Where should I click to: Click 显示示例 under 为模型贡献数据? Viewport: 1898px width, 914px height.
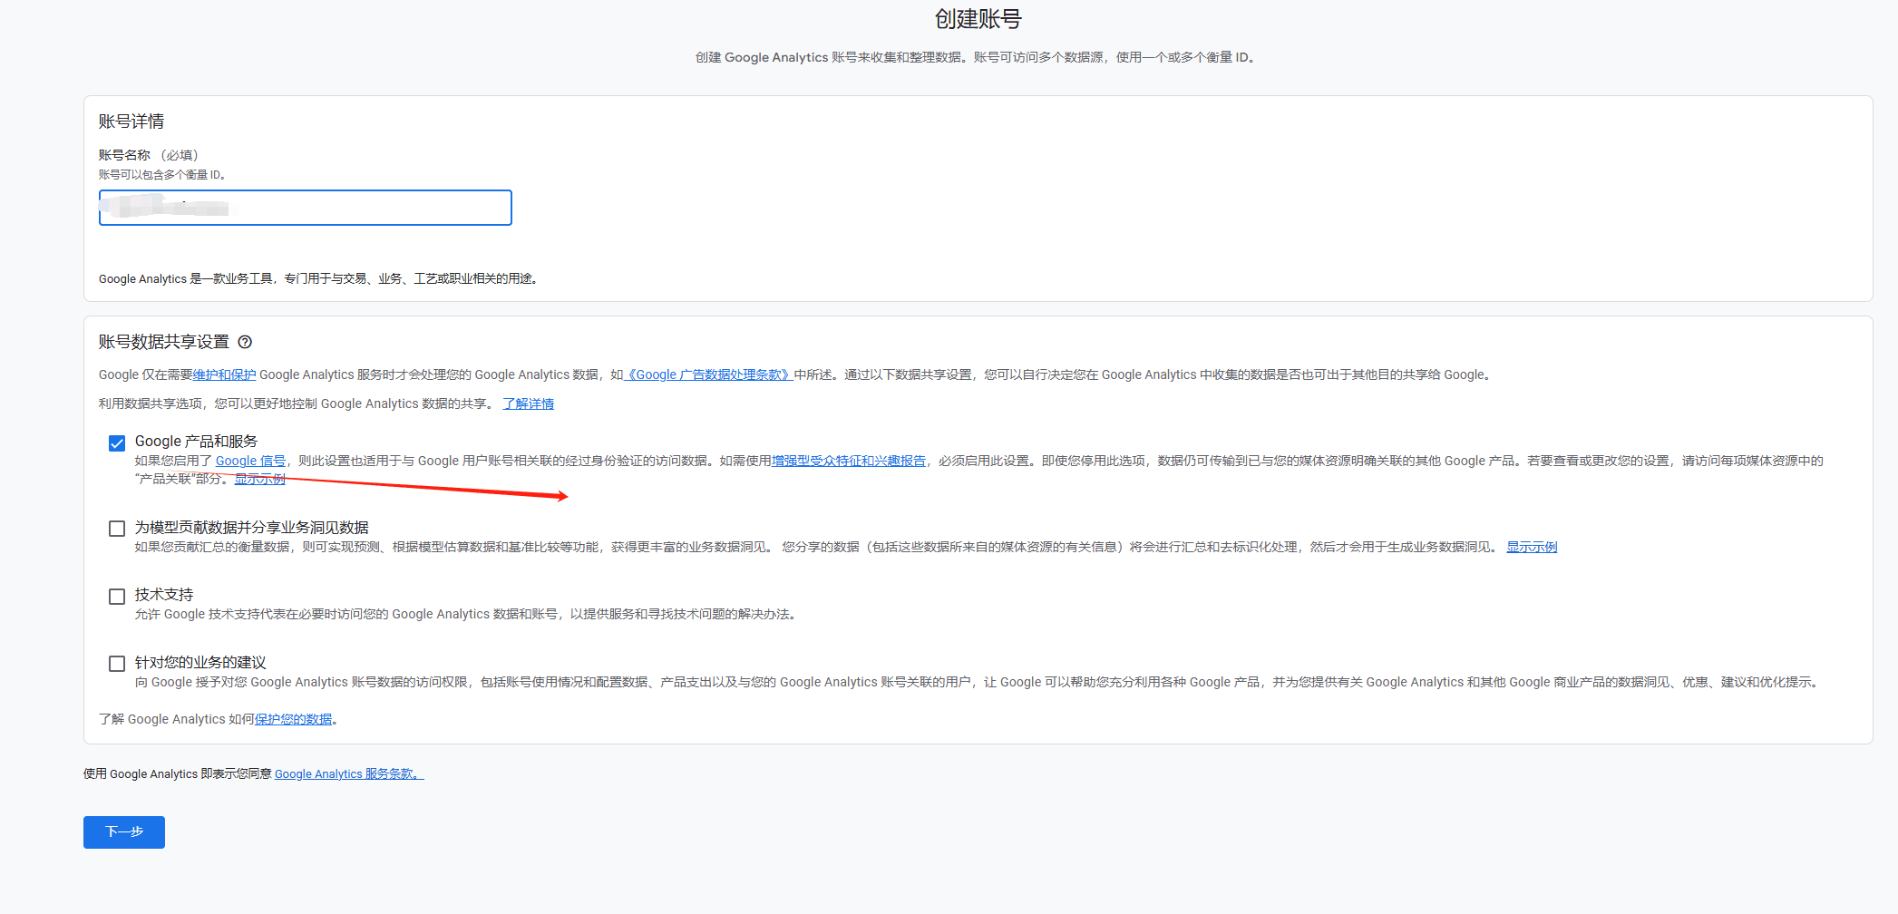coord(1532,547)
